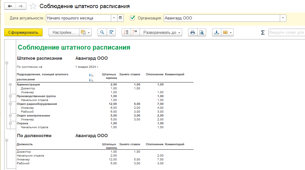This screenshot has width=305, height=170.
Task: Open report variant selection icon
Action: (x=83, y=32)
